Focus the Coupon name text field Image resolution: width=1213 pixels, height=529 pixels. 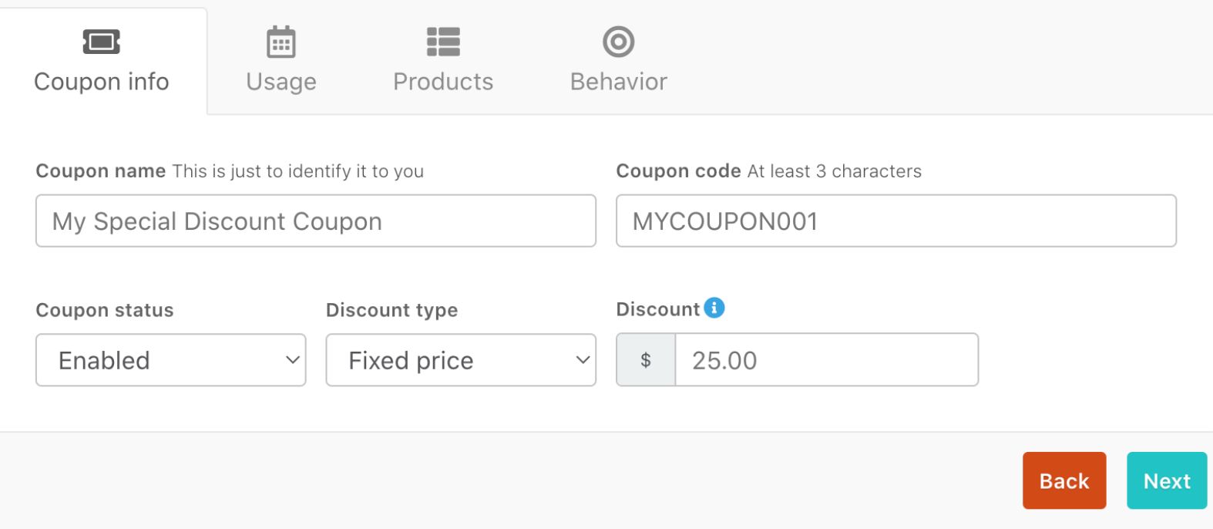tap(316, 221)
